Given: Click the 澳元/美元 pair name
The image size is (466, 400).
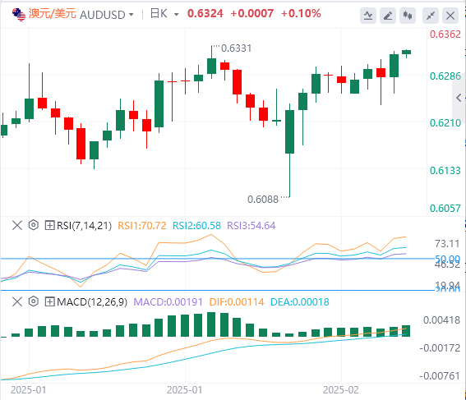Looking at the screenshot, I should (53, 14).
